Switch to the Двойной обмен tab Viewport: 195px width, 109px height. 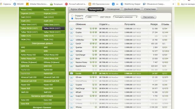tap(132, 9)
